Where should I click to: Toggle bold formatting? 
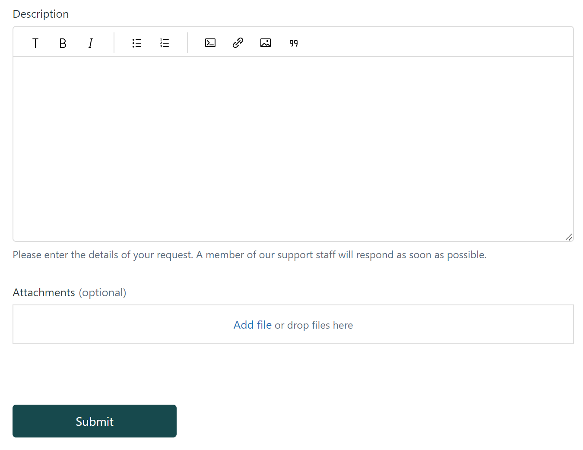(63, 43)
